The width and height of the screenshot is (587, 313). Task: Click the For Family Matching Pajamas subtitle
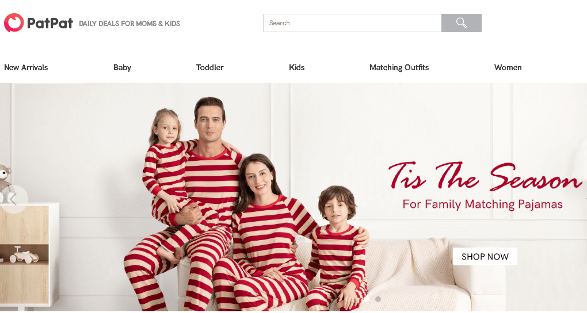click(x=483, y=204)
